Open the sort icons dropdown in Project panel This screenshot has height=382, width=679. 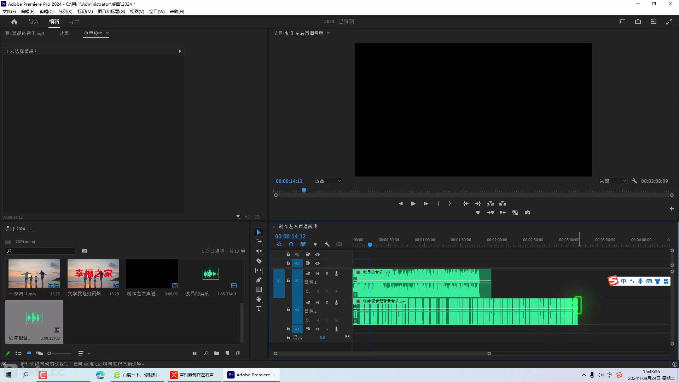pos(84,353)
